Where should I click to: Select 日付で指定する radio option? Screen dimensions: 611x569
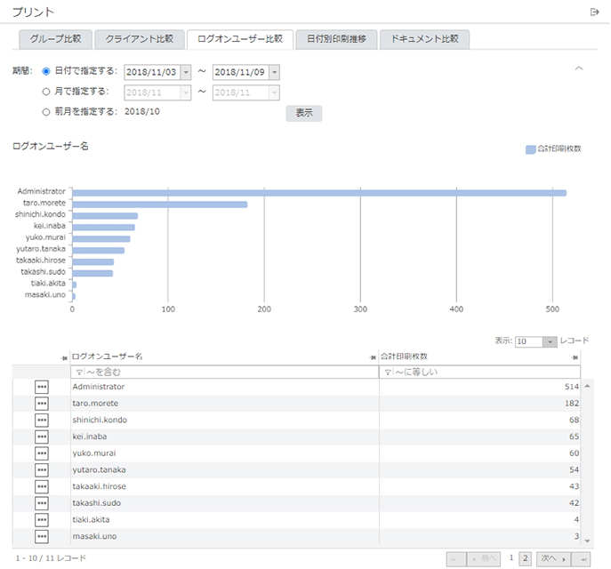(46, 71)
